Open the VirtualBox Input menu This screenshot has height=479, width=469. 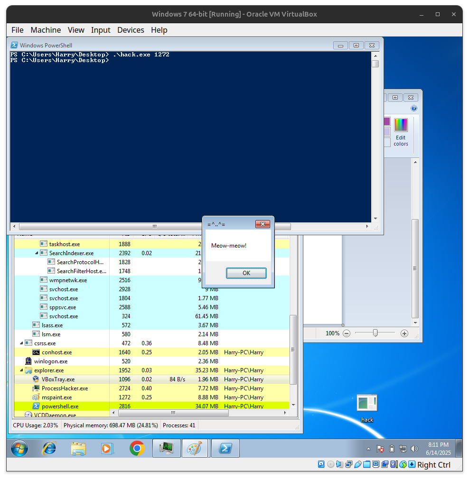(101, 30)
